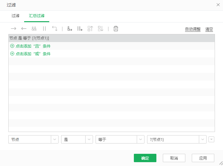Click the || merge with OR icon

(44, 29)
